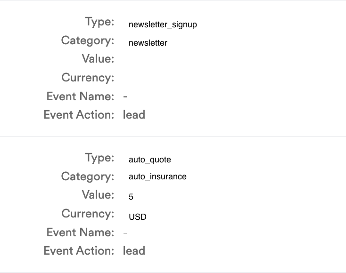Image resolution: width=346 pixels, height=273 pixels.
Task: Click the empty Value label in newsletter entry
Action: point(98,59)
